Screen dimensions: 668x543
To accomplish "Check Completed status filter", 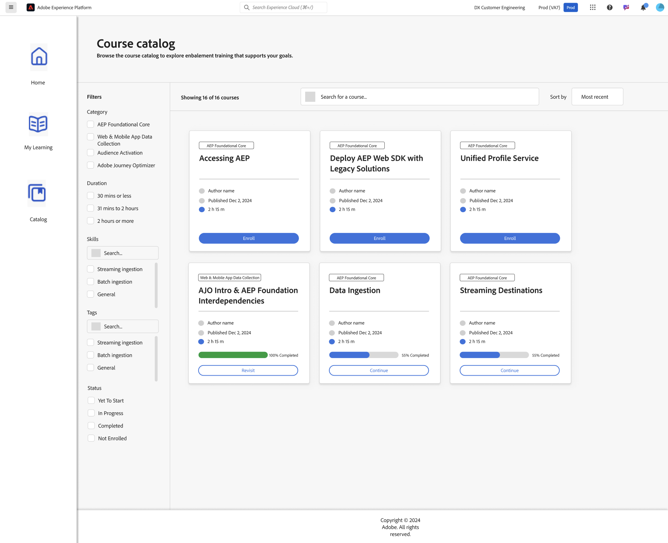I will 91,426.
